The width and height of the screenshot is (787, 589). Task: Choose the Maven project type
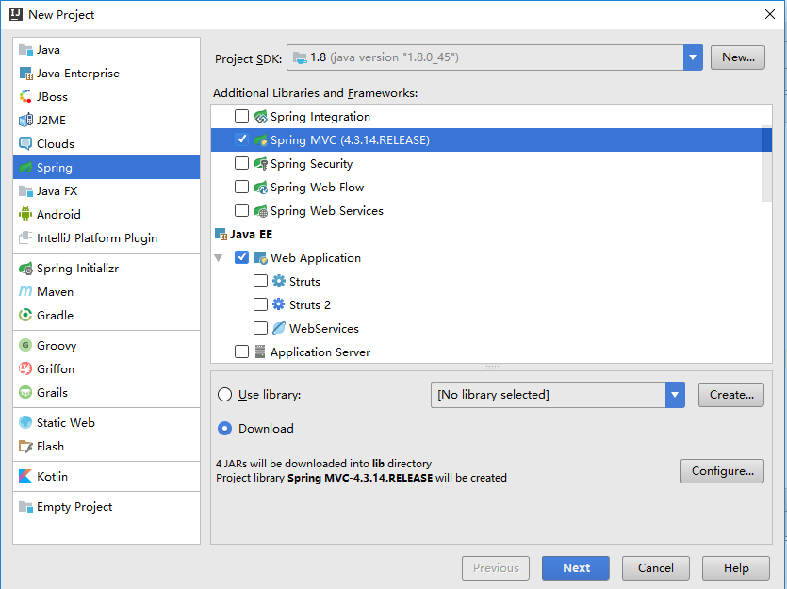point(107,291)
